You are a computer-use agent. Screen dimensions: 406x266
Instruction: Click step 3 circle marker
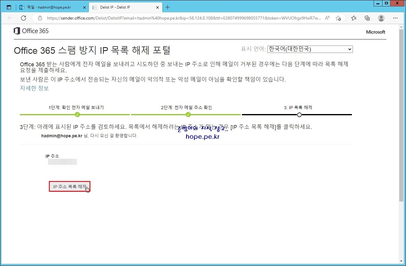coord(299,115)
